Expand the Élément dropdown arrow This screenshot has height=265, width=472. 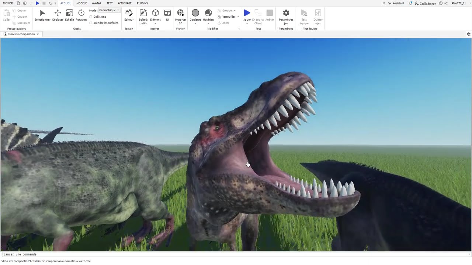pyautogui.click(x=155, y=24)
